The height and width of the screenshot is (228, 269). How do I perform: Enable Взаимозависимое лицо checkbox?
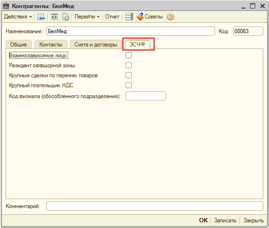(x=128, y=55)
